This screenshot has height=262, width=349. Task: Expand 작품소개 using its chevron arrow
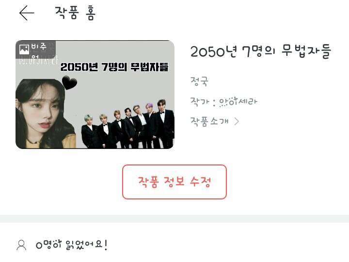[237, 121]
